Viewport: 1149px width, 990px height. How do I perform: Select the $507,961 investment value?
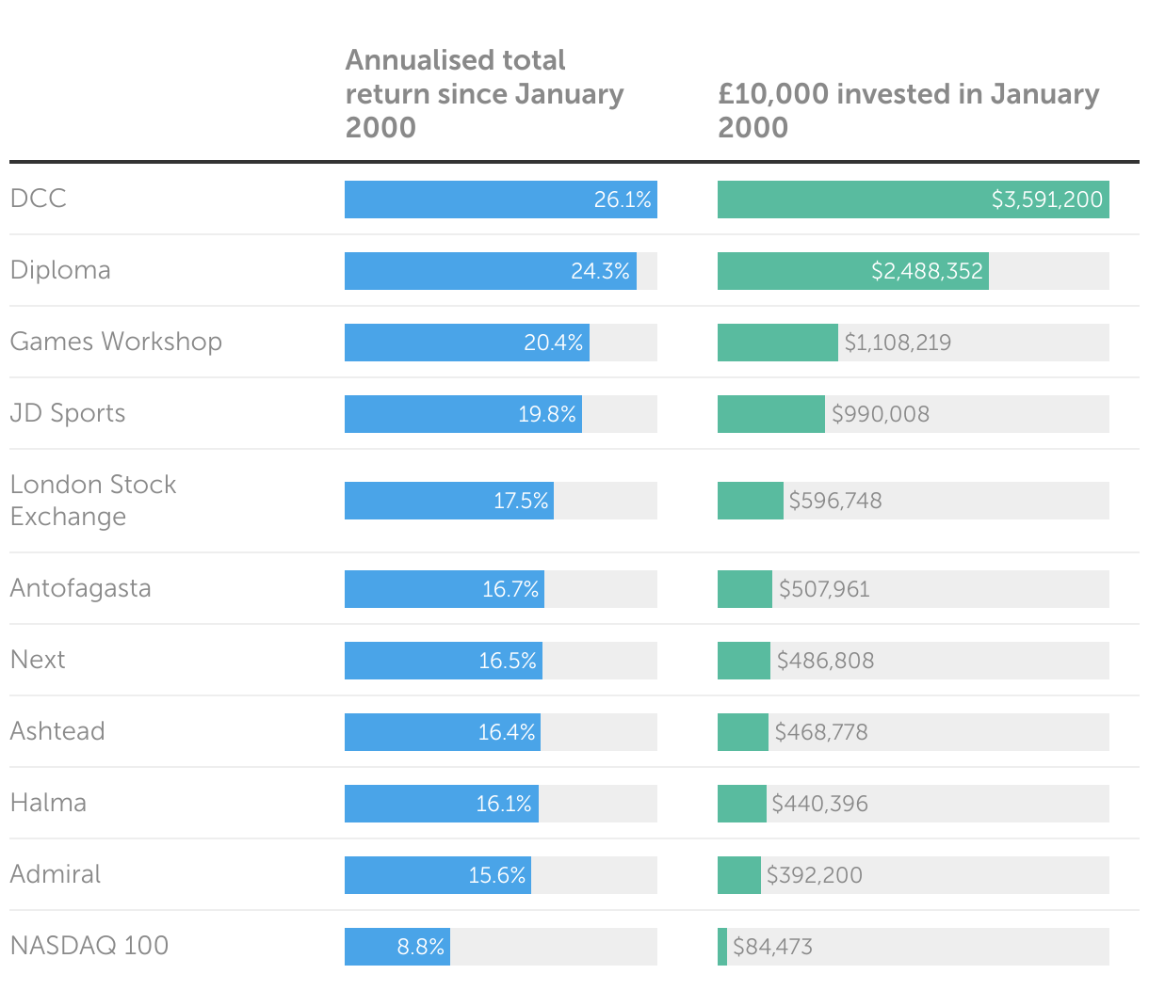pos(824,590)
